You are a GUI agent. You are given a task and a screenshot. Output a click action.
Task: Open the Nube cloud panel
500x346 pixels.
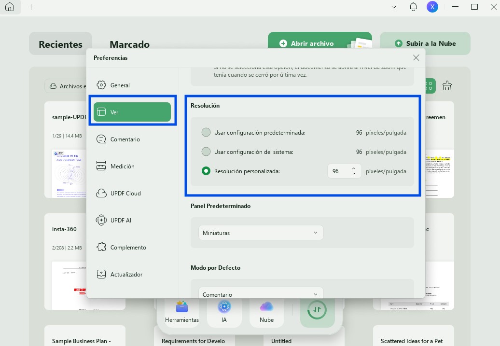[266, 309]
